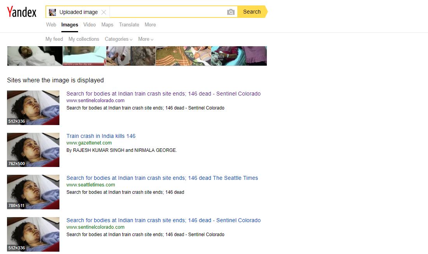
Task: Go to the Maps tab
Action: pos(107,24)
